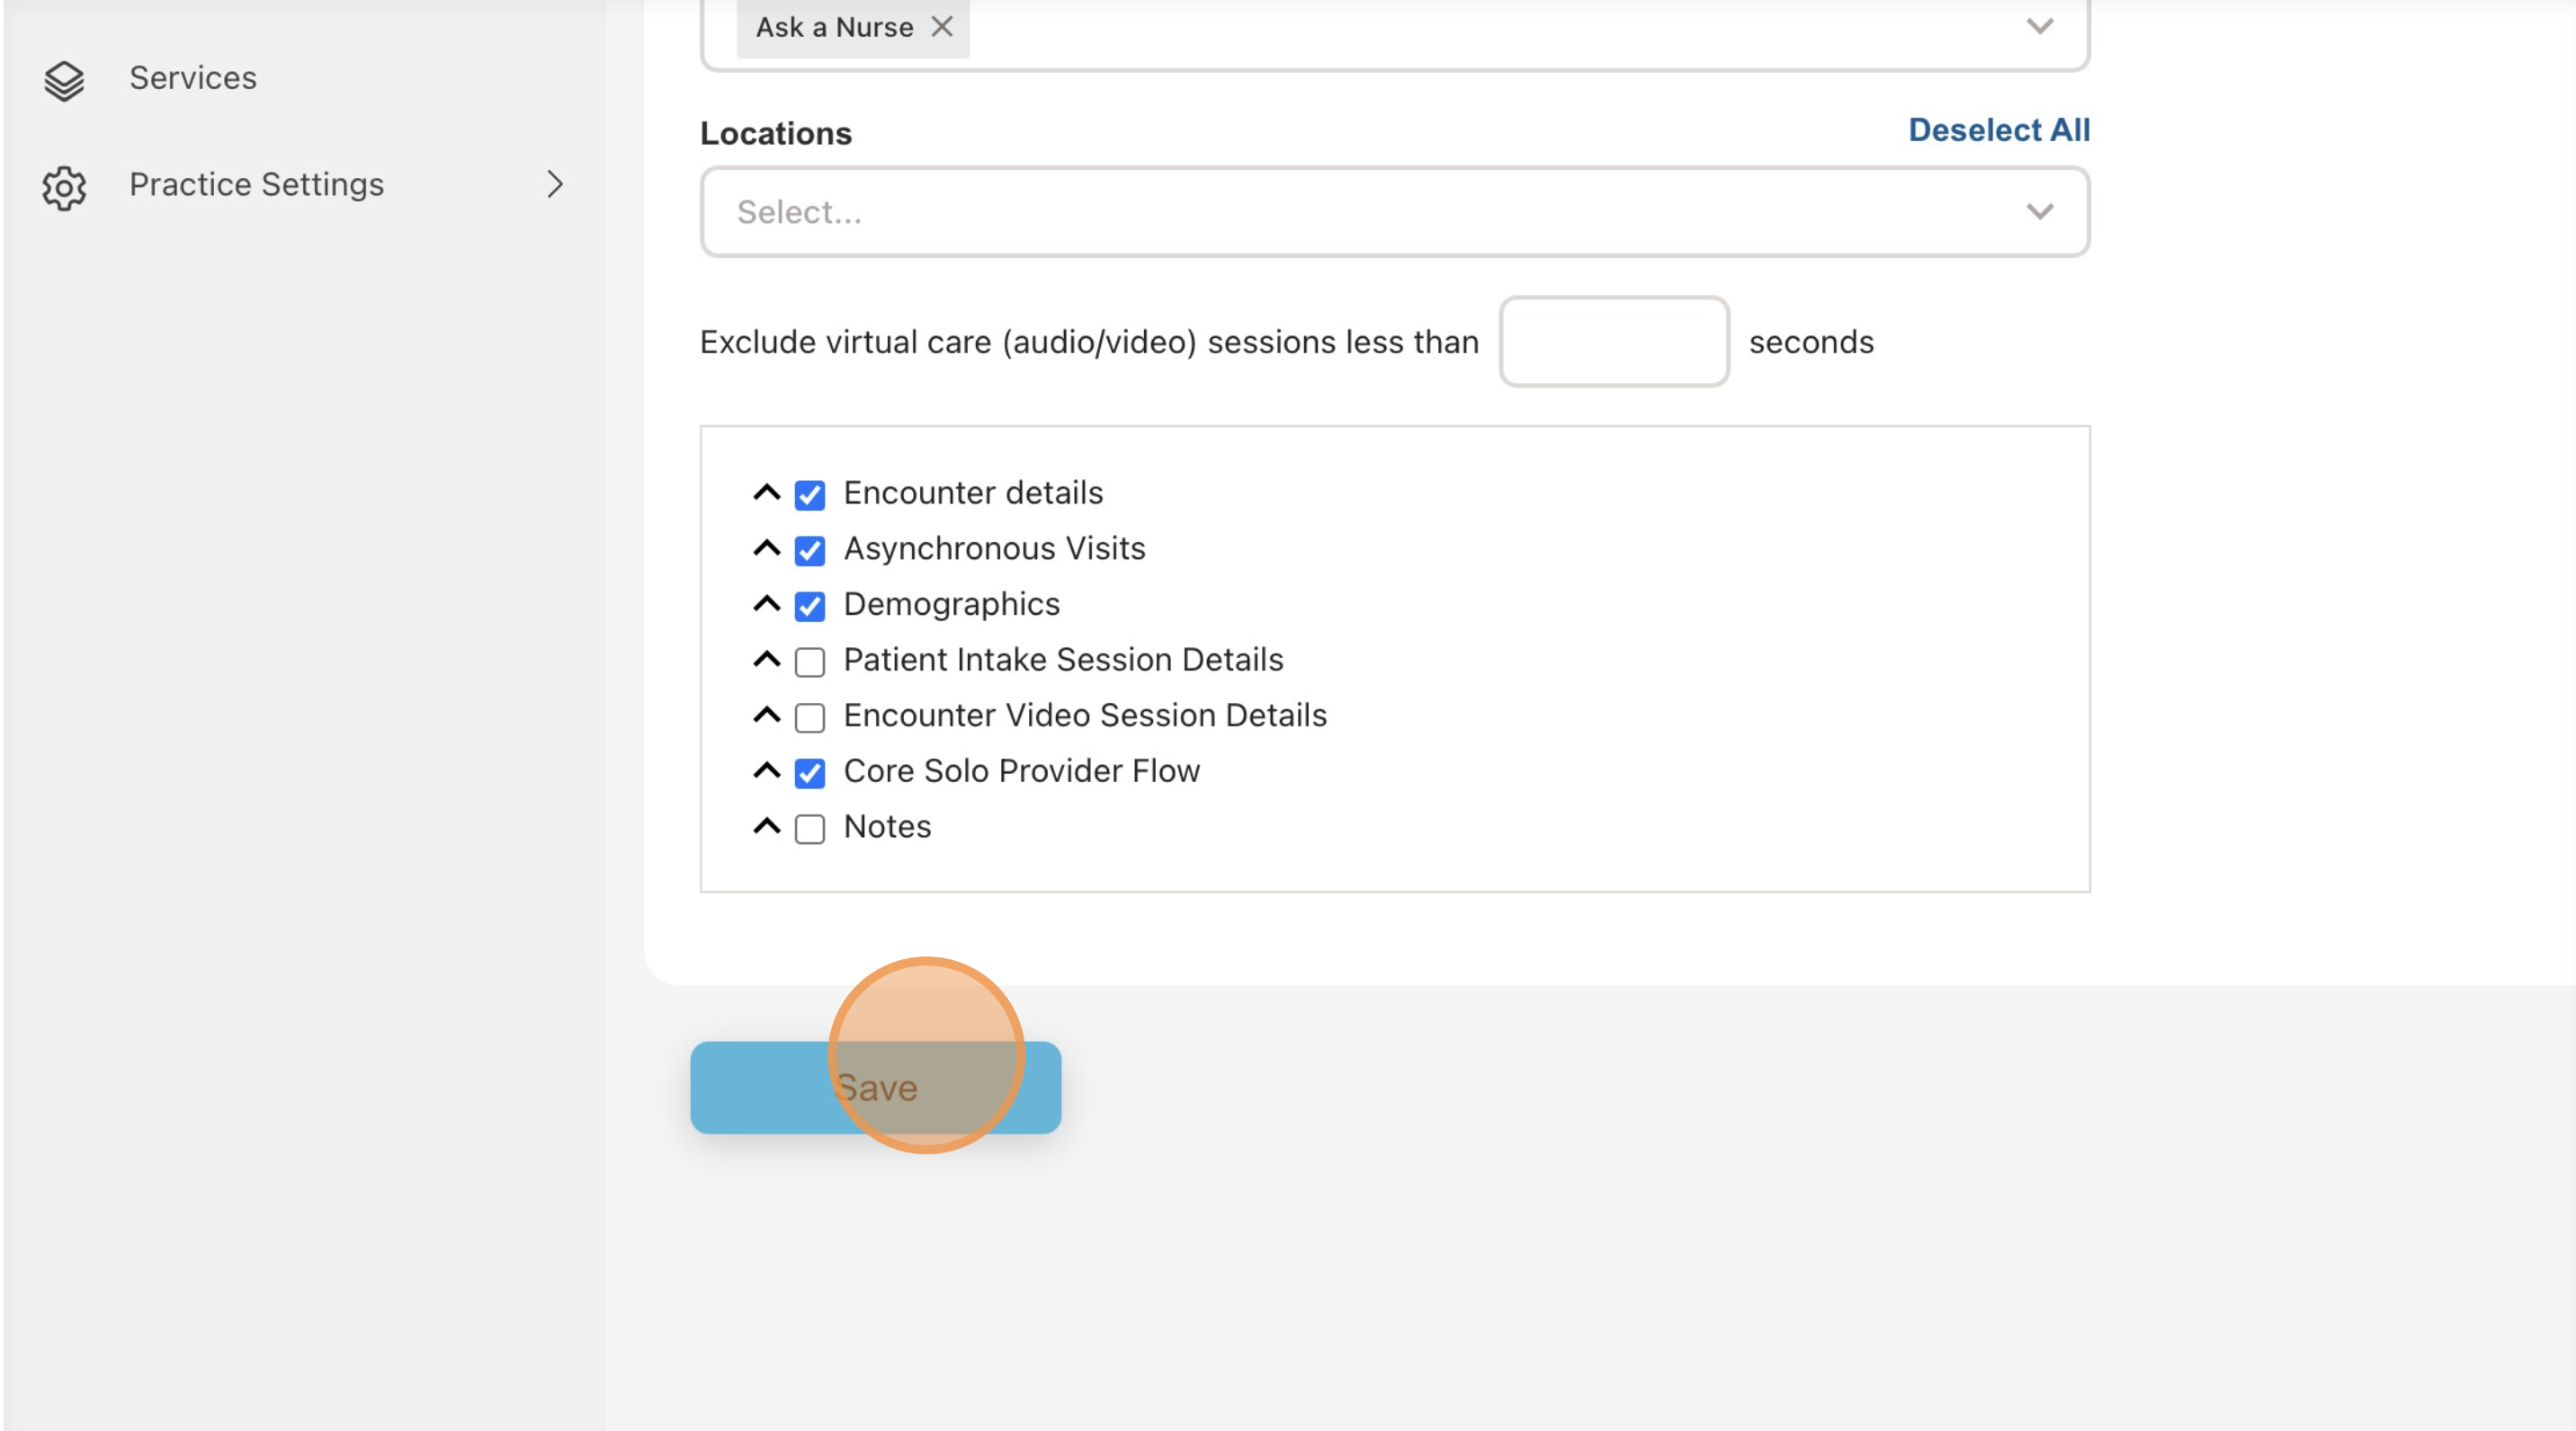Click the Practice Settings gear icon
This screenshot has height=1431, width=2576.
tap(64, 187)
